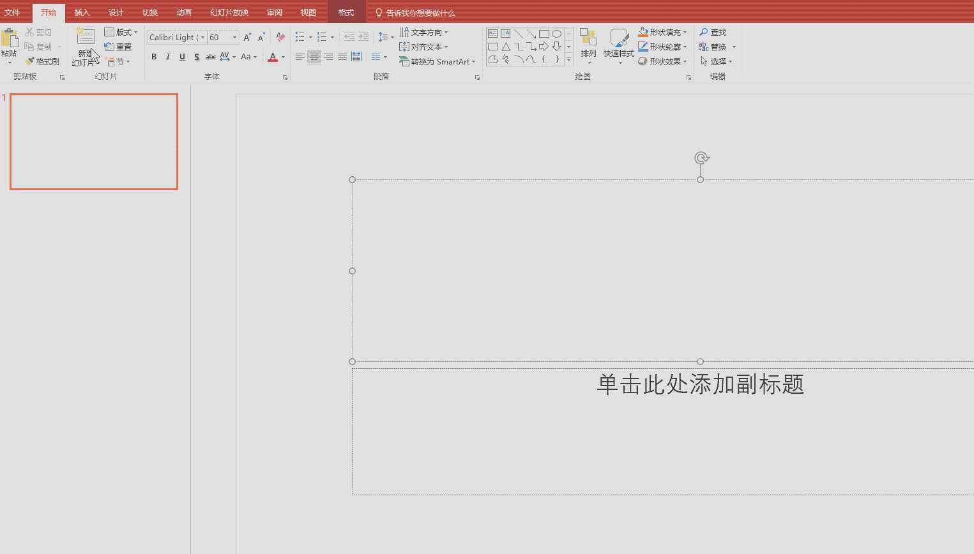Pick the straight line shape

pyautogui.click(x=518, y=33)
